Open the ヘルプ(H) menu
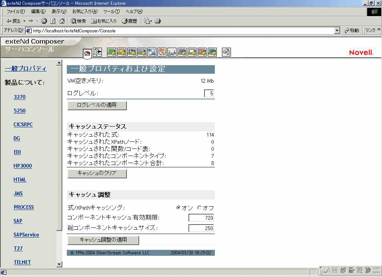 pyautogui.click(x=134, y=12)
